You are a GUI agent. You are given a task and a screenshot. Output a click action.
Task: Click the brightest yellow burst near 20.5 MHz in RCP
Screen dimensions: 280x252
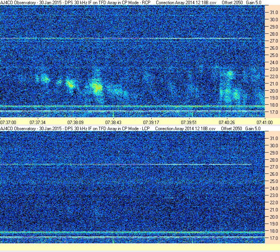tap(96, 87)
